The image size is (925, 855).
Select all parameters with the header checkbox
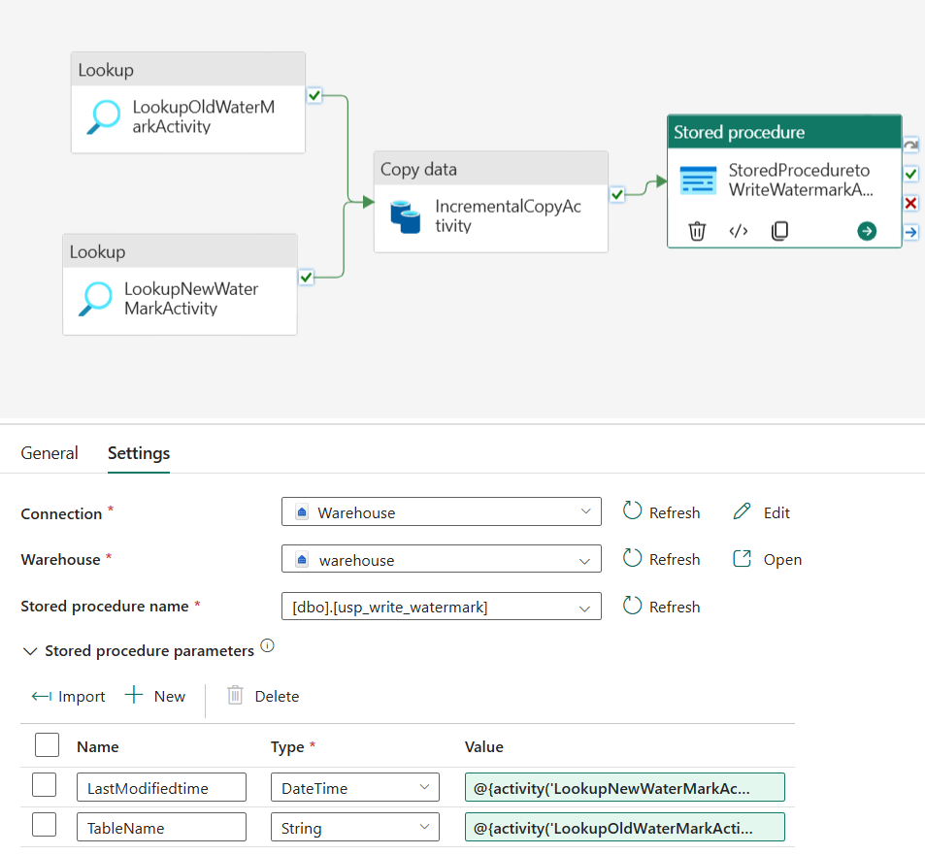click(x=47, y=744)
